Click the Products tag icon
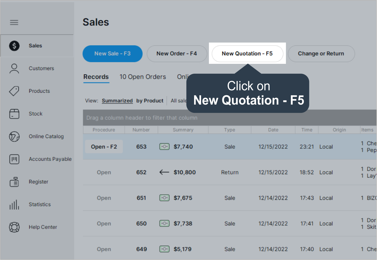377x260 pixels. pos(14,91)
